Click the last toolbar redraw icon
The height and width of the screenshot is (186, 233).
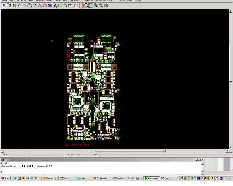106,5
